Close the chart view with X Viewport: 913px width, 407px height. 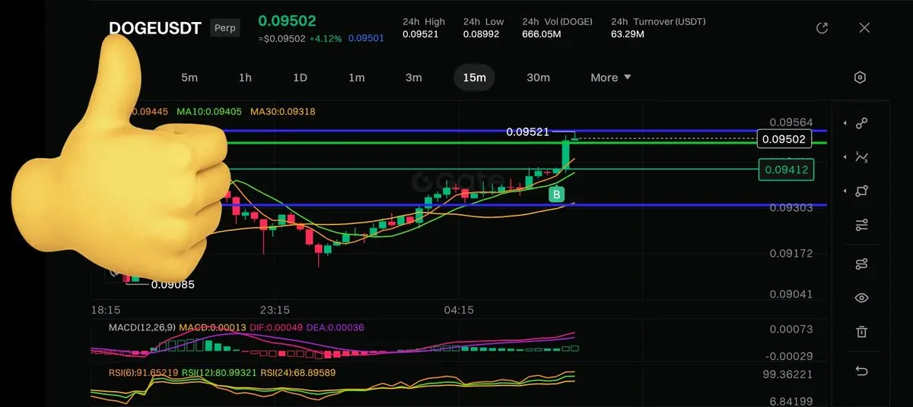coord(864,28)
